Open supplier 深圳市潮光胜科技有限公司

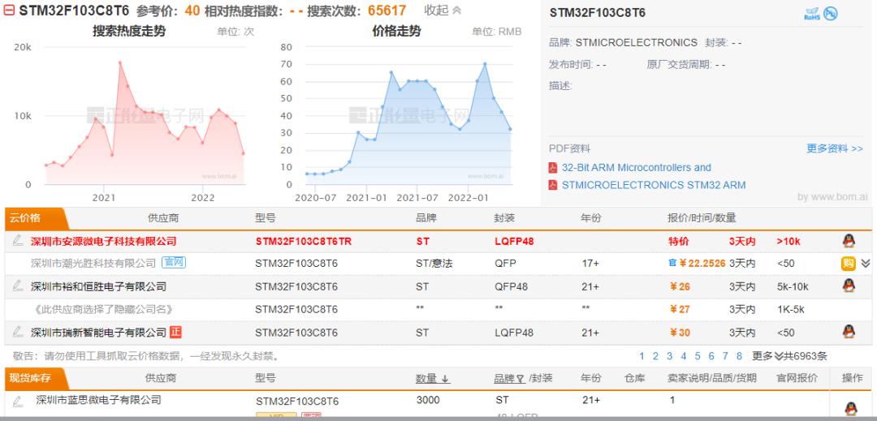[x=93, y=263]
